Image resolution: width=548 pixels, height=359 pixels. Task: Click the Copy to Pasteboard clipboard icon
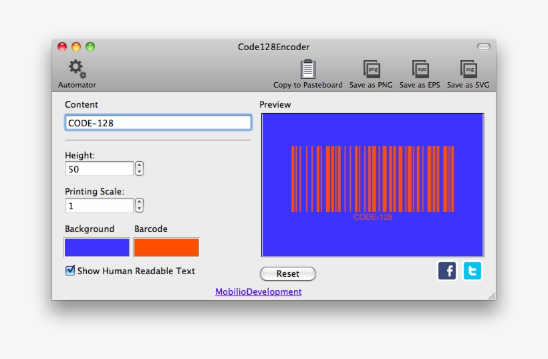point(307,70)
